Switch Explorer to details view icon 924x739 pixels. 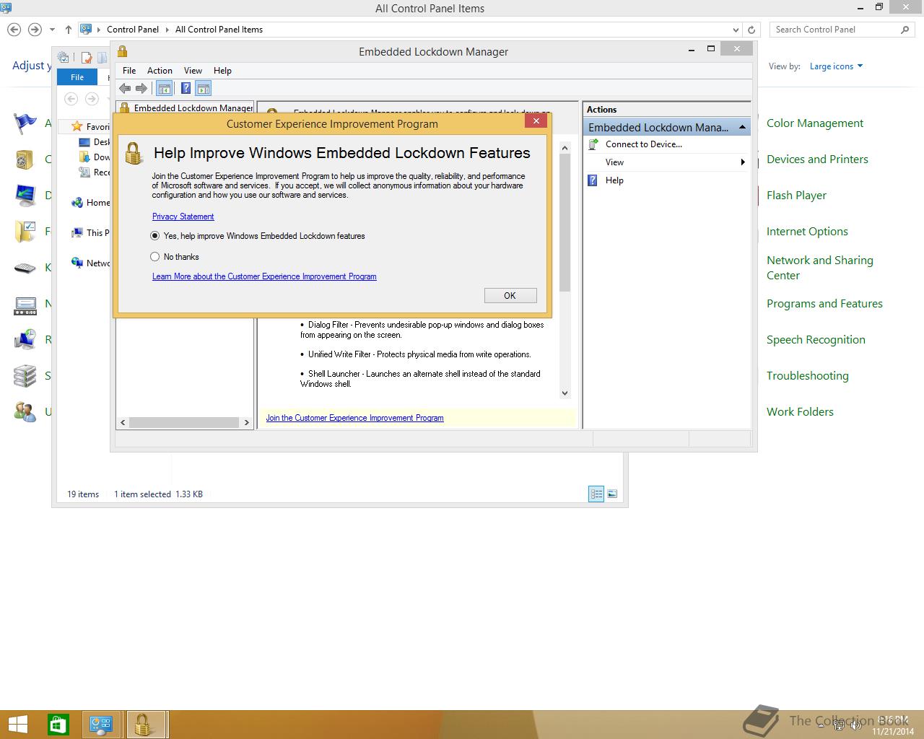coord(596,494)
